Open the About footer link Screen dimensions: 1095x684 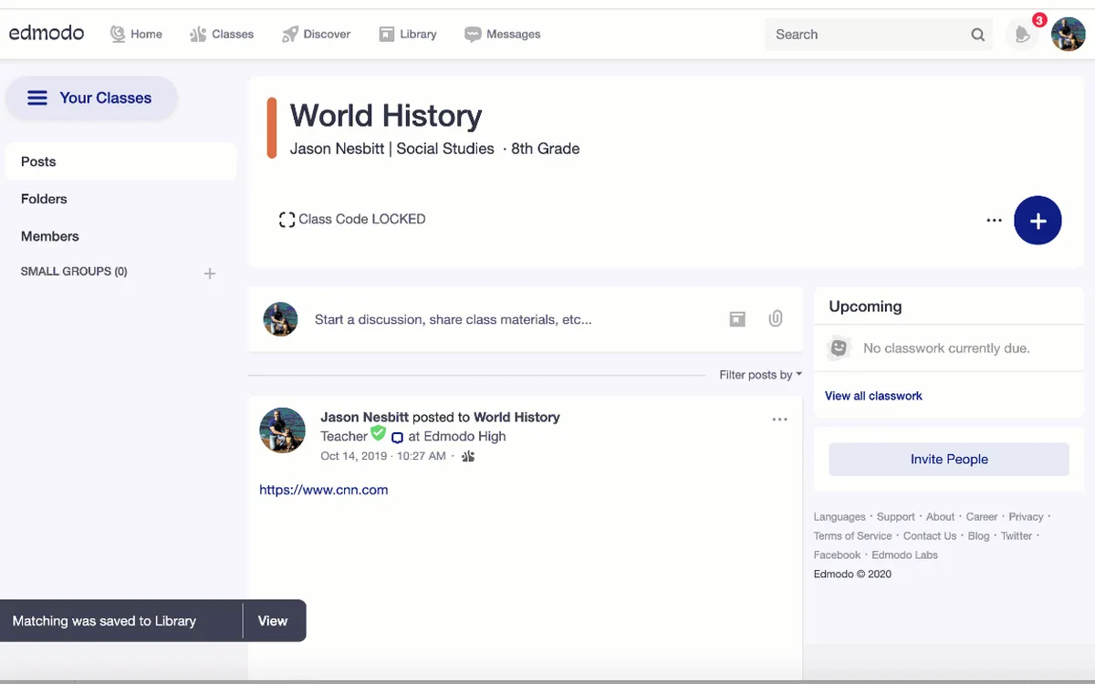[x=940, y=517]
